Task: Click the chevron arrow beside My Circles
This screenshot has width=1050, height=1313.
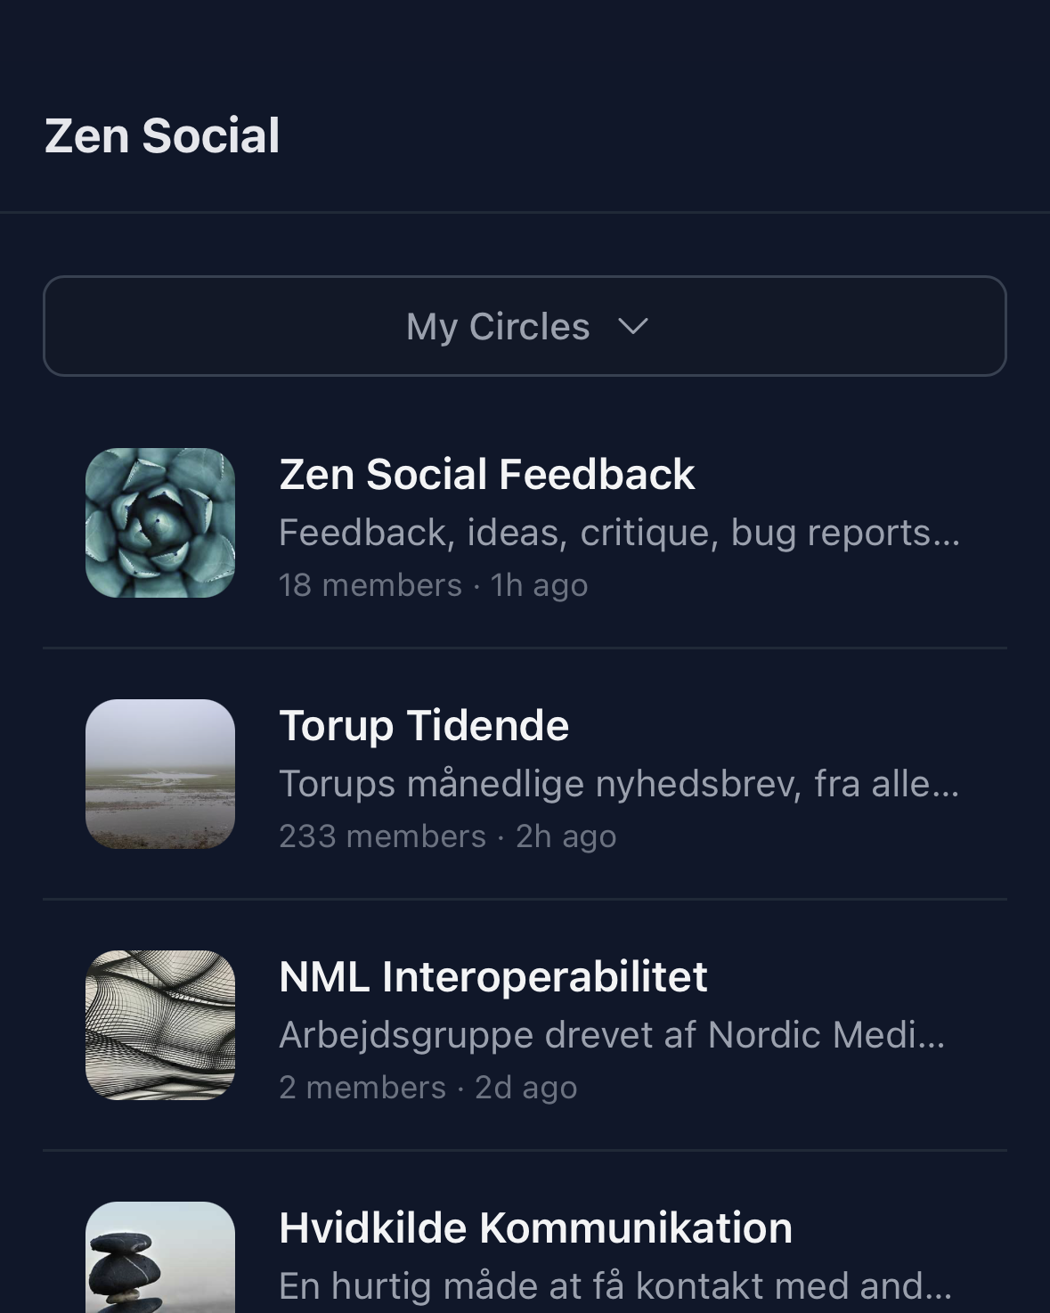Action: tap(633, 327)
